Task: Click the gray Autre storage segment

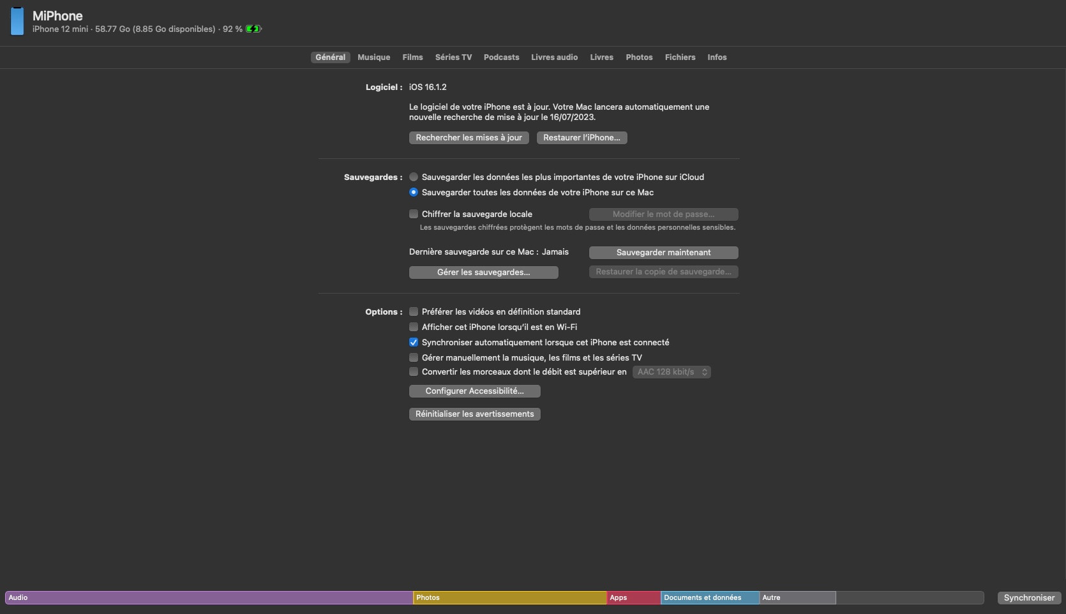Action: point(798,598)
